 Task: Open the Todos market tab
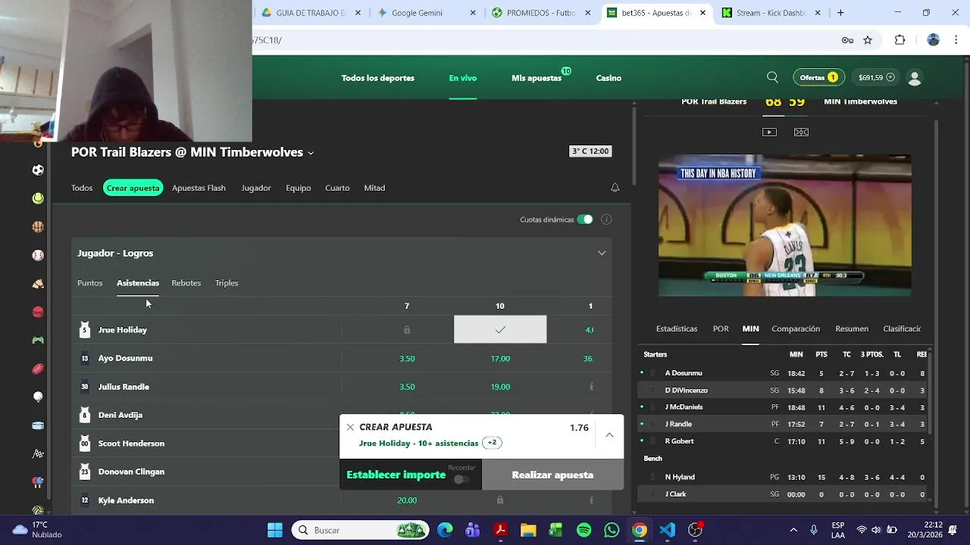82,188
